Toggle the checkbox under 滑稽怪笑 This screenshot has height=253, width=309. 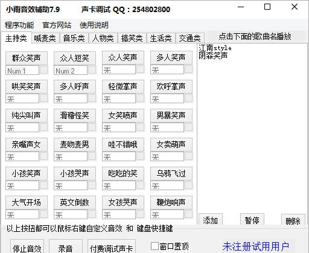(x=92, y=127)
